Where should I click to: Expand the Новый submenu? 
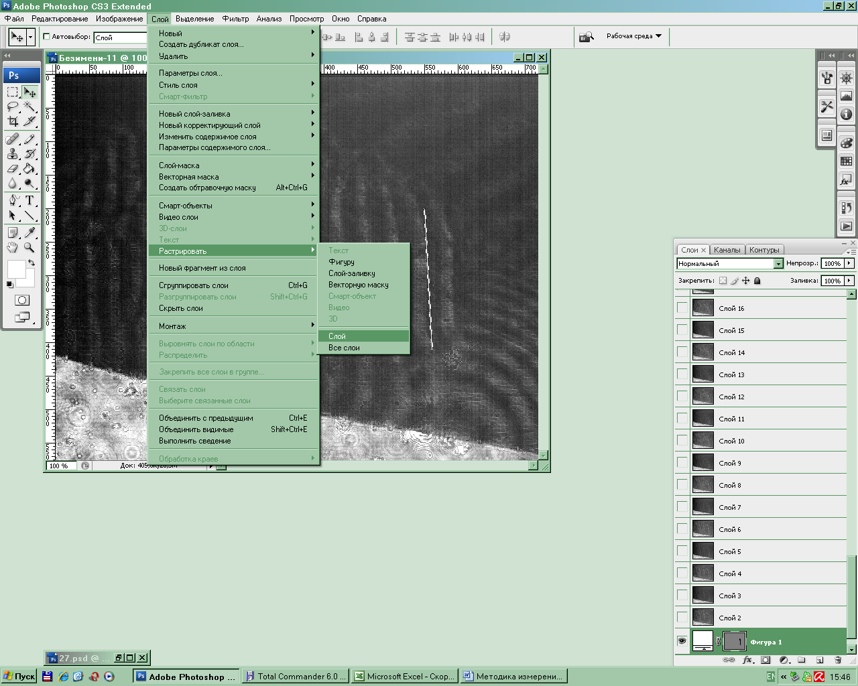[x=234, y=33]
